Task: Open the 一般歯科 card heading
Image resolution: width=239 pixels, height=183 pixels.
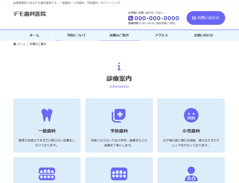Action: (47, 131)
